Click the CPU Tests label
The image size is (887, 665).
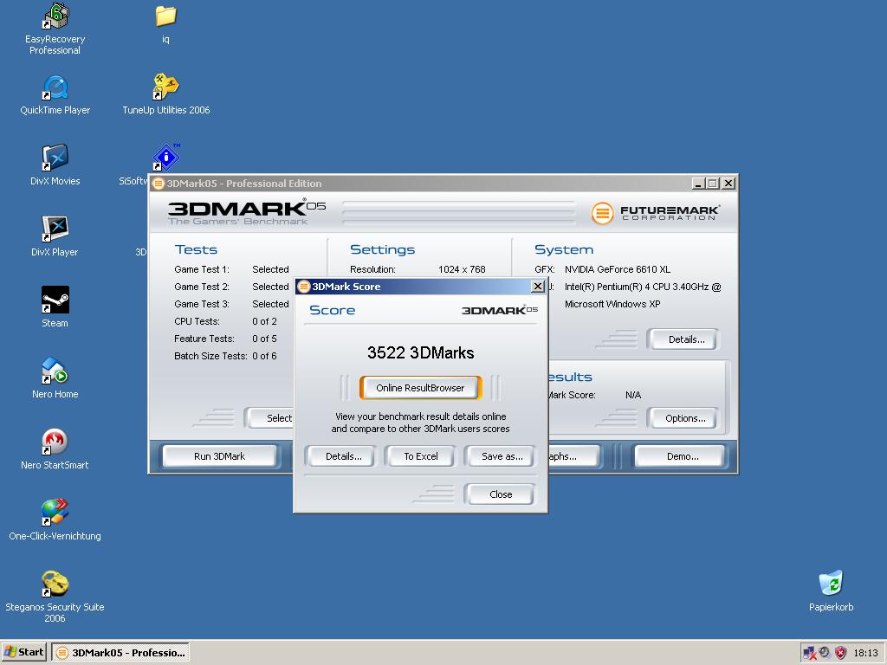tap(197, 321)
